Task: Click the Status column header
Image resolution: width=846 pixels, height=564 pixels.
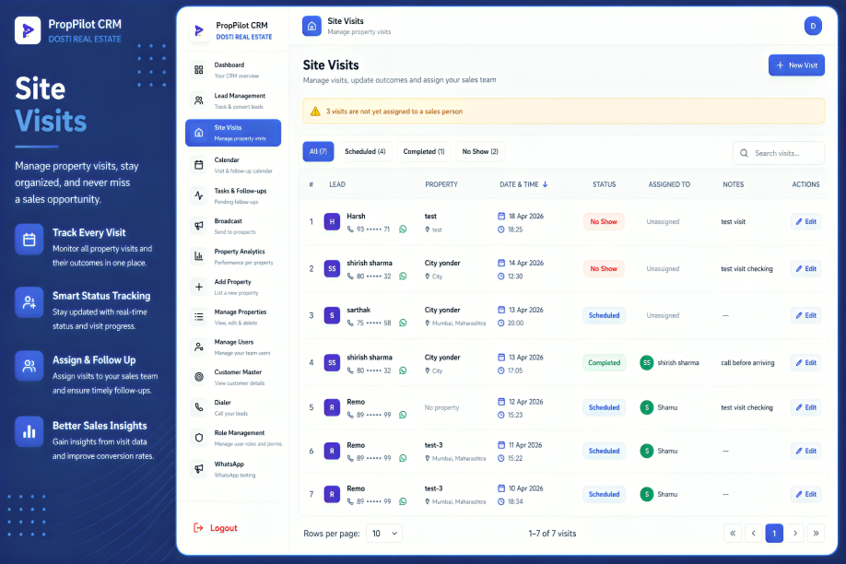Action: tap(605, 184)
